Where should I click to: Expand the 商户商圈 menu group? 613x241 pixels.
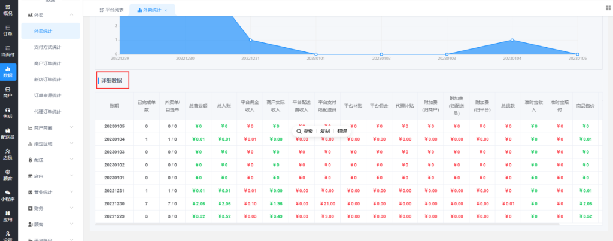click(x=72, y=127)
